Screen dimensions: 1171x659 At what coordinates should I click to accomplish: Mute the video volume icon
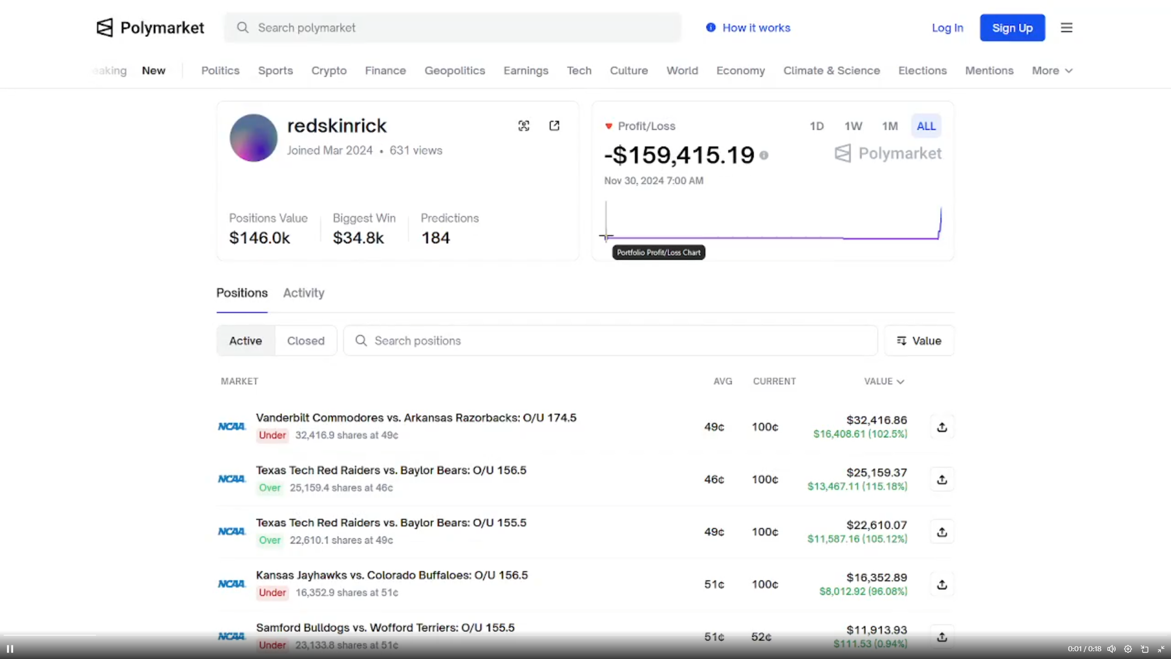tap(1111, 649)
